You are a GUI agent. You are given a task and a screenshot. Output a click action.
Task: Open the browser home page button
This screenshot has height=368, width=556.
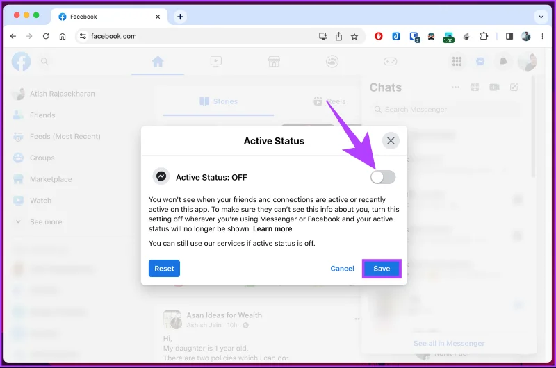63,36
